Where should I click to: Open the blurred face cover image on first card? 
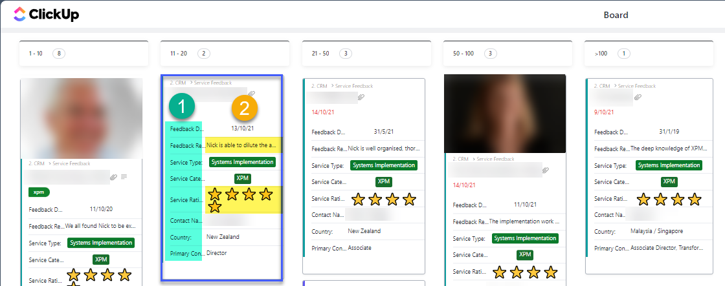click(82, 118)
